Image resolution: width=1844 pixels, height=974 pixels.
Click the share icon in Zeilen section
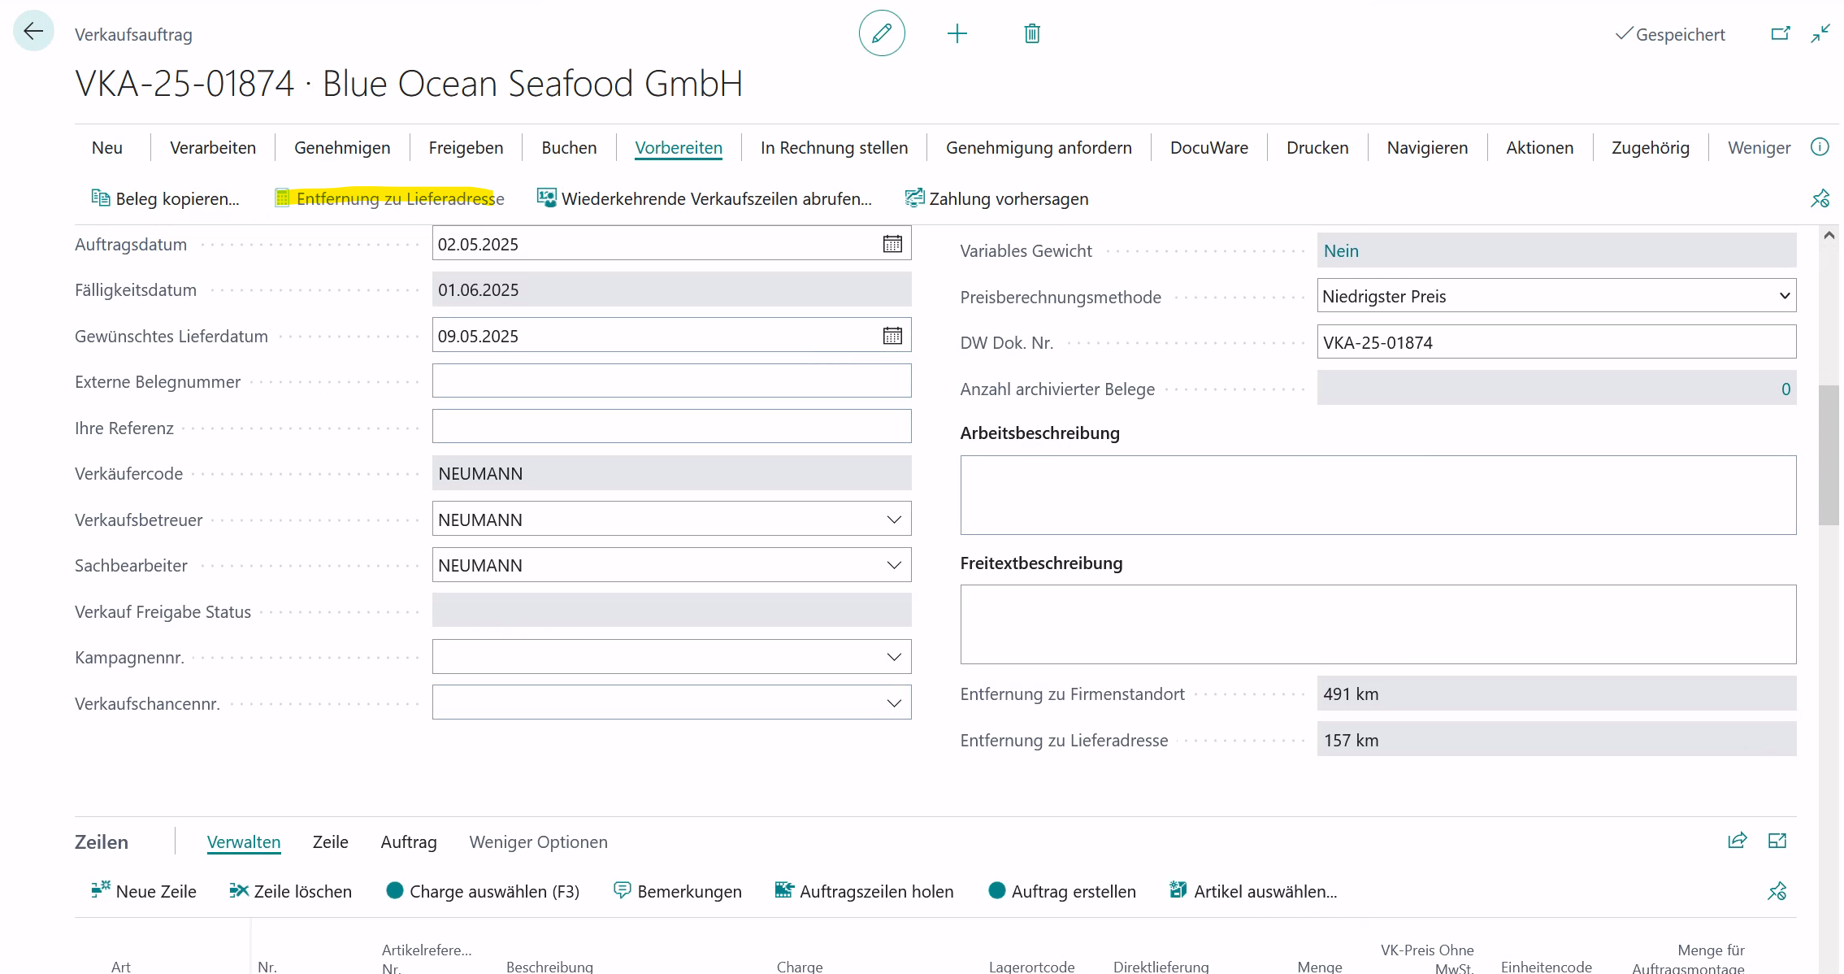pos(1737,841)
